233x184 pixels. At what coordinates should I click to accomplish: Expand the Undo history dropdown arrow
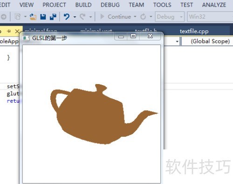click(x=75, y=17)
